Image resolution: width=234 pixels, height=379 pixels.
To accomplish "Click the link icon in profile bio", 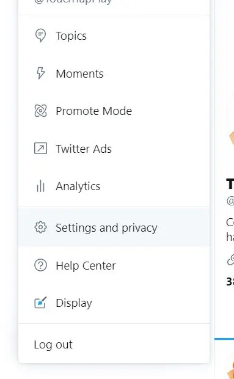I will (230, 260).
